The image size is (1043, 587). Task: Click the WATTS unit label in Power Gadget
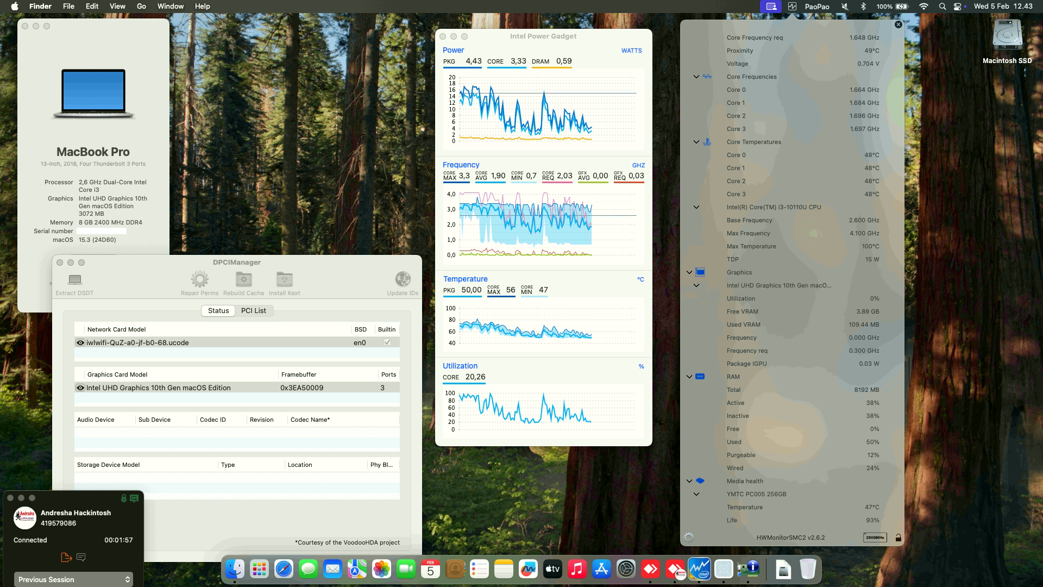(631, 51)
